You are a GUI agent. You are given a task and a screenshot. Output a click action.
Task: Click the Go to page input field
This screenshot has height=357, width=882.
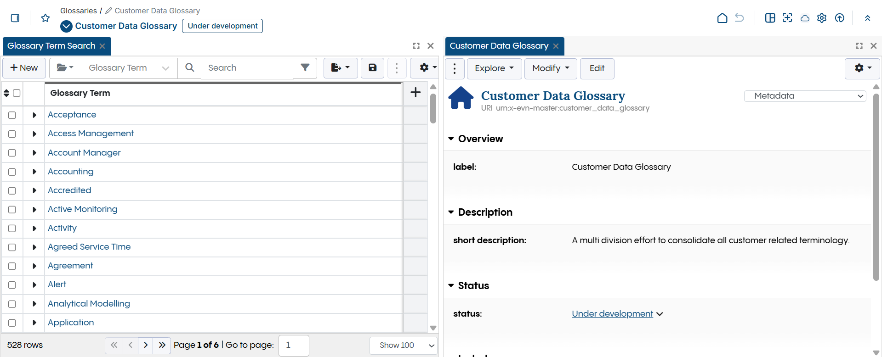pyautogui.click(x=294, y=346)
